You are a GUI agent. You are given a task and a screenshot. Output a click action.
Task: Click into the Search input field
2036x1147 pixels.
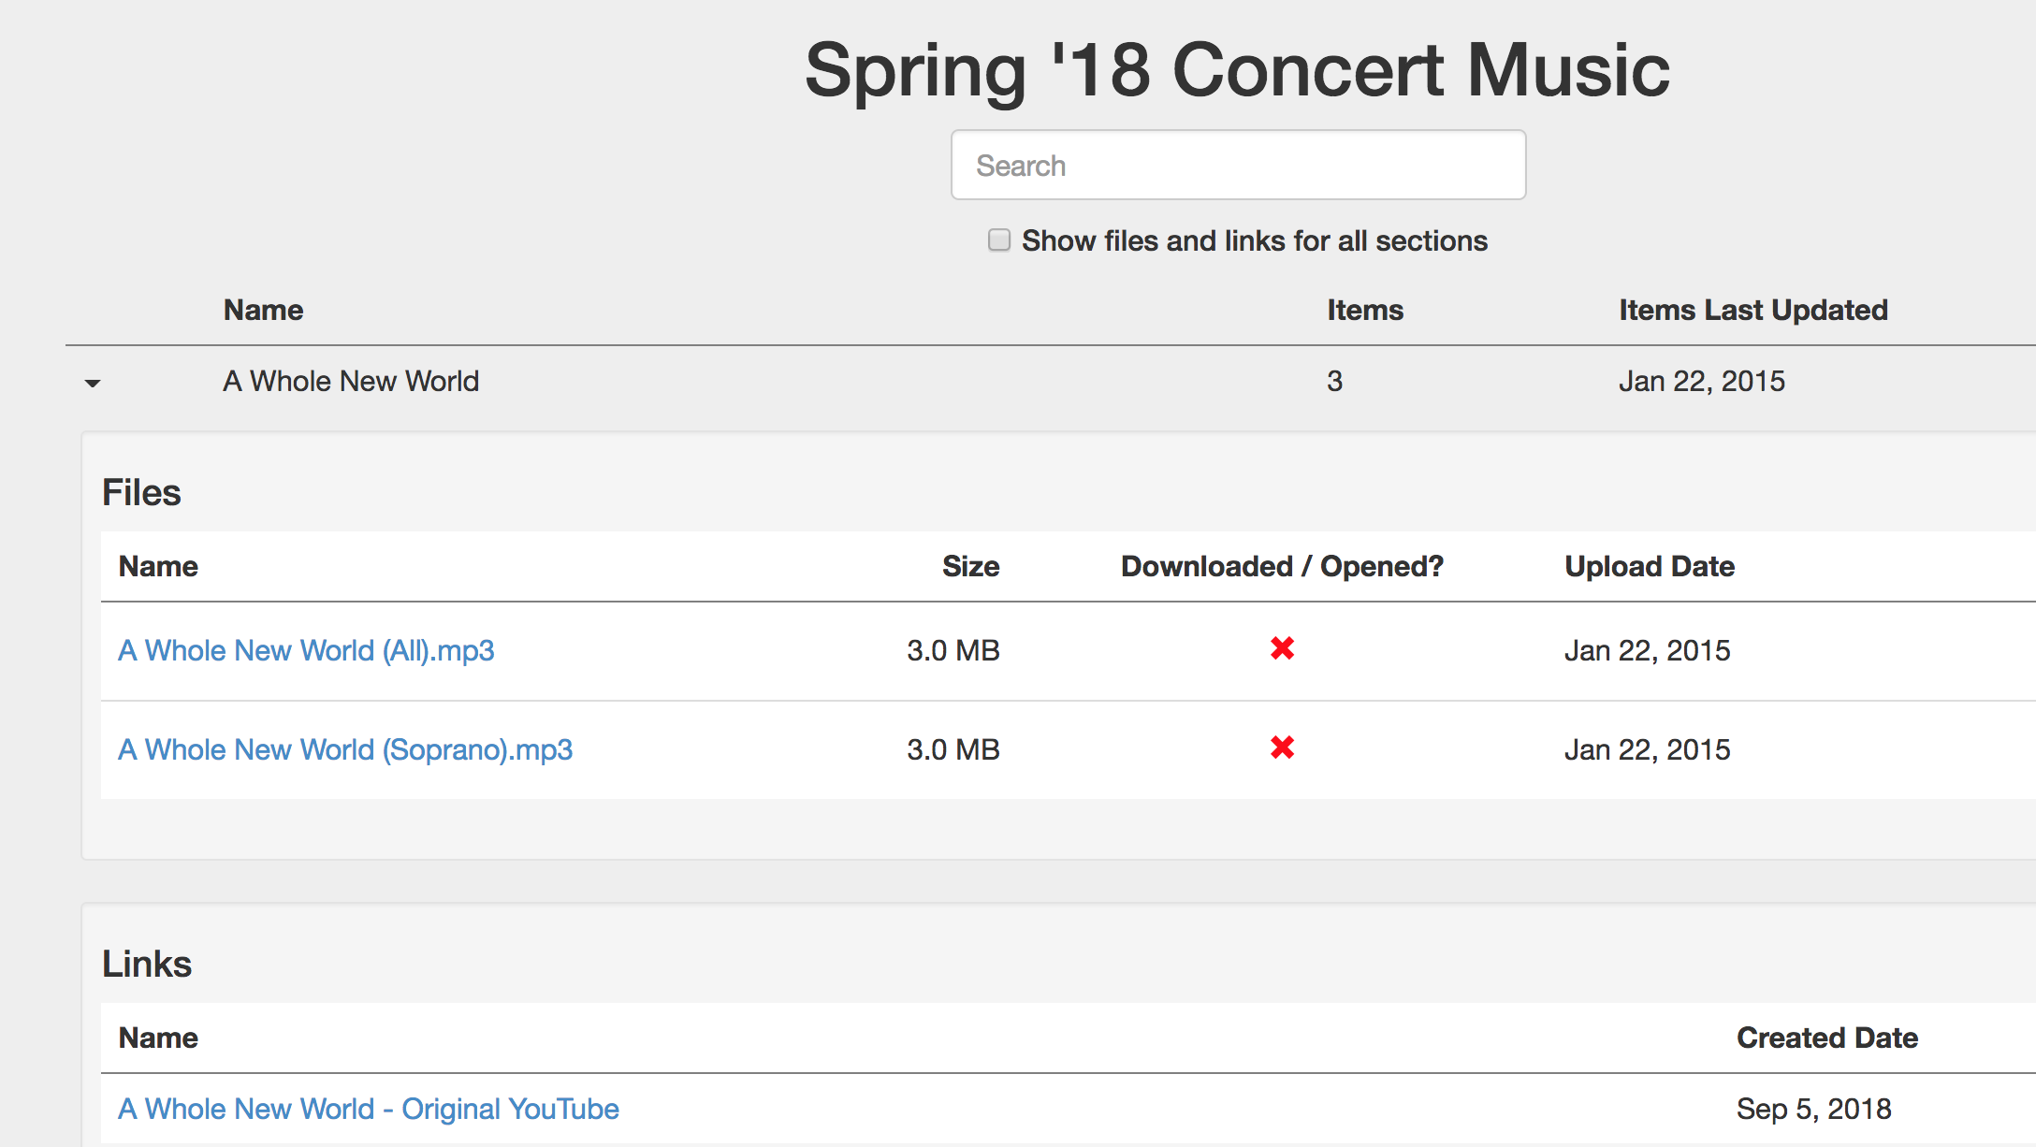(x=1238, y=165)
